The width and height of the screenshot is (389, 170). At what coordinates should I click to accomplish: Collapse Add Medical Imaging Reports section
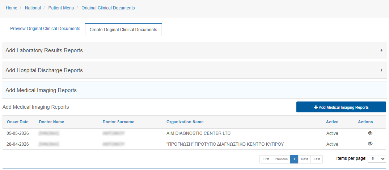pyautogui.click(x=194, y=90)
